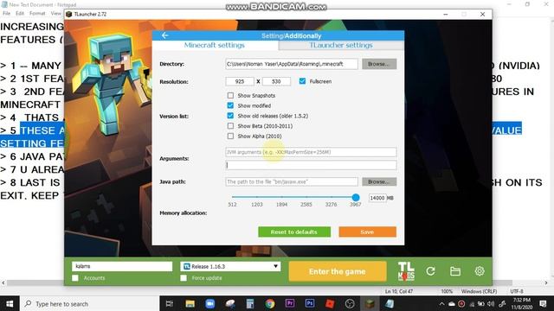Uncheck Show old releases checkbox
This screenshot has width=554, height=311.
[230, 116]
